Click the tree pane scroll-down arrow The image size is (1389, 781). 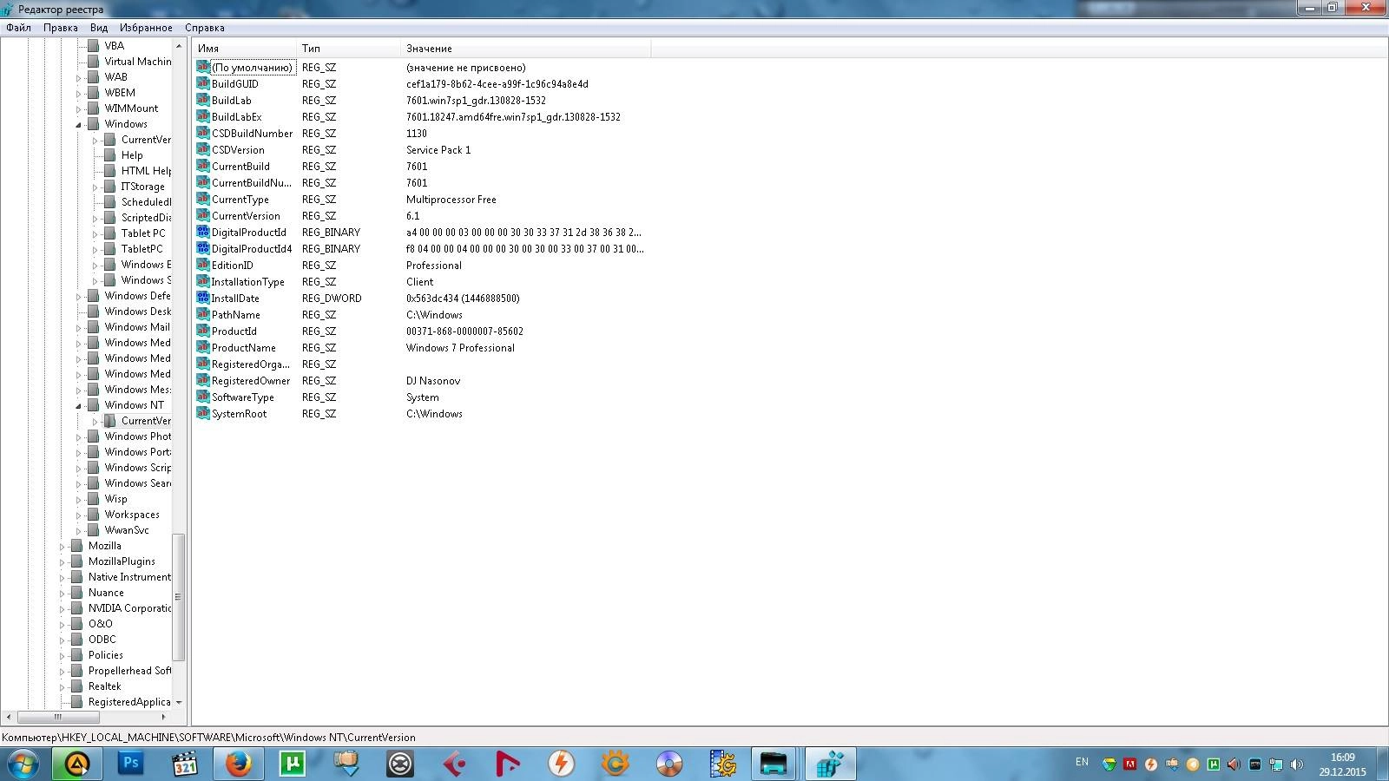179,702
